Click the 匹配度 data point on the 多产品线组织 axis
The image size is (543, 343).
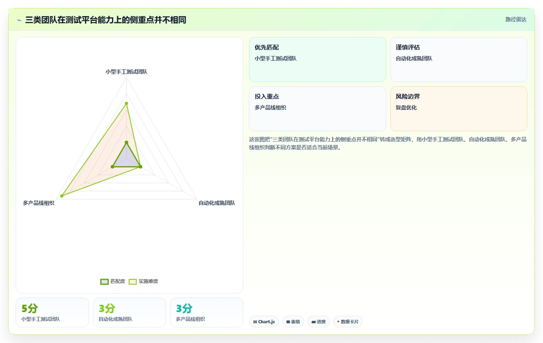point(112,167)
